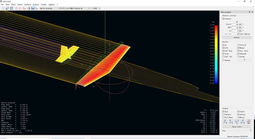Enable the Surfaces display checkbox

pos(223,114)
